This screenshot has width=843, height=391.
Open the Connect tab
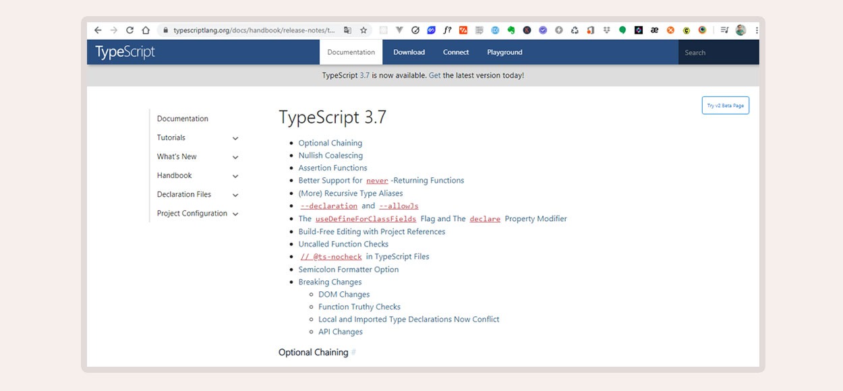(456, 52)
